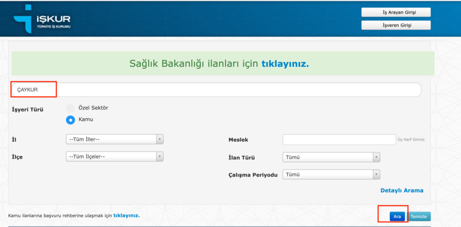Image resolution: width=461 pixels, height=227 pixels.
Task: Open the Detaylı Arama link
Action: (x=402, y=190)
